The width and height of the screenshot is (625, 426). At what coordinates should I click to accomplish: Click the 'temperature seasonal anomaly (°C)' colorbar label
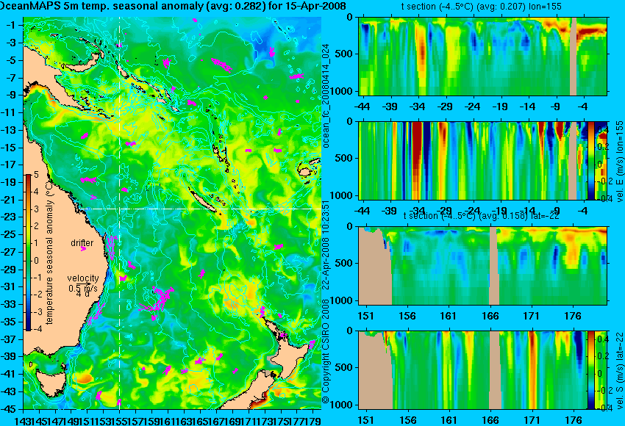(x=49, y=253)
